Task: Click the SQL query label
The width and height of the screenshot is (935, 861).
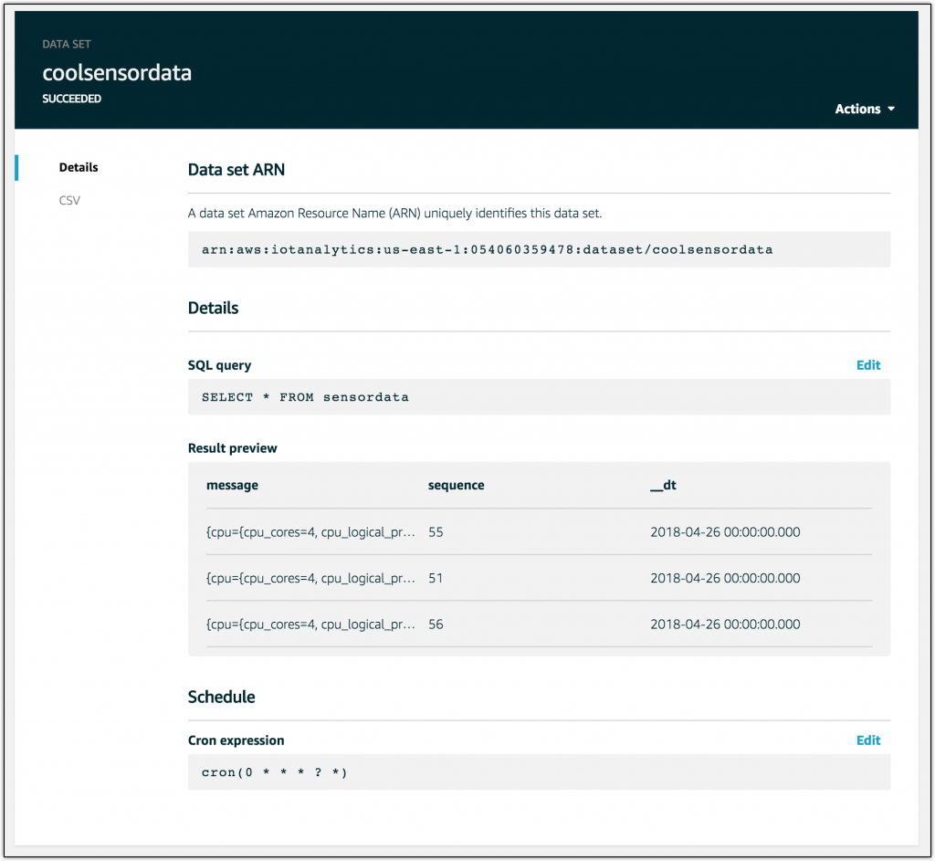Action: 219,365
